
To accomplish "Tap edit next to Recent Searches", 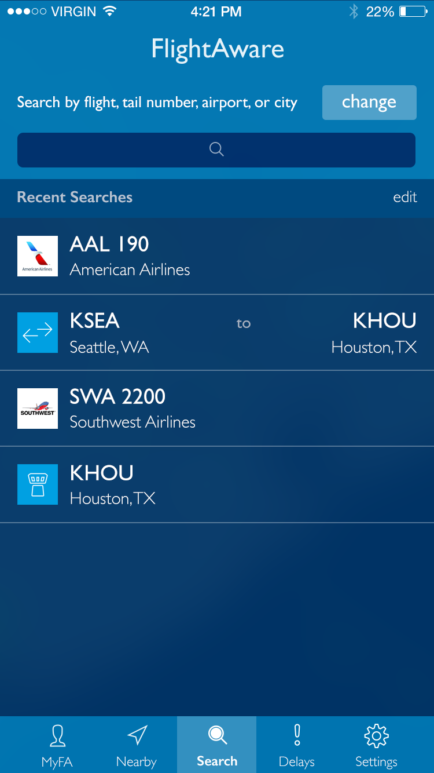I will point(405,198).
